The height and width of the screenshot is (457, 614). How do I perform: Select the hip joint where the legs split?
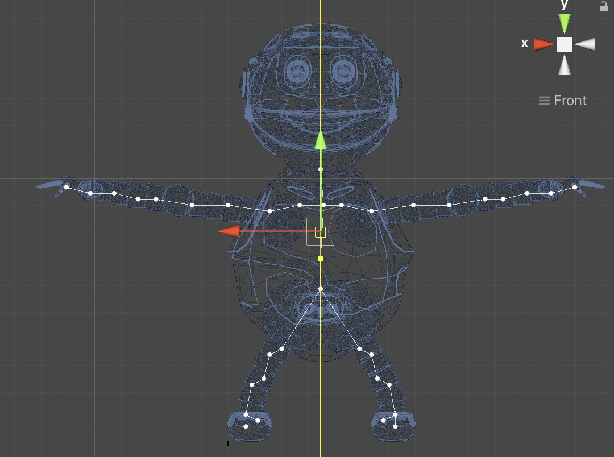[321, 289]
